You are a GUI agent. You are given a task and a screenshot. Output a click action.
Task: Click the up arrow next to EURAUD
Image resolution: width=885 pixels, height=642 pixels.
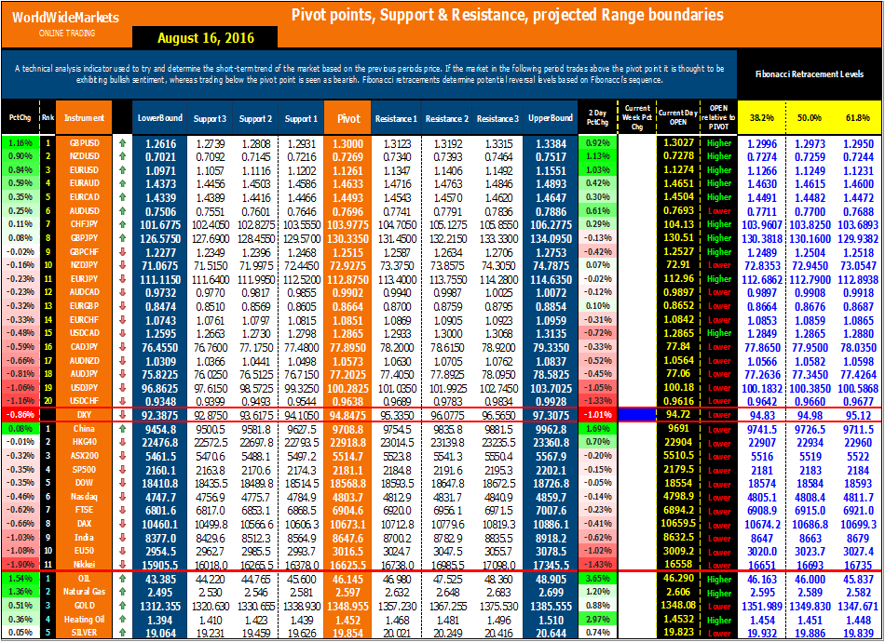pos(122,183)
